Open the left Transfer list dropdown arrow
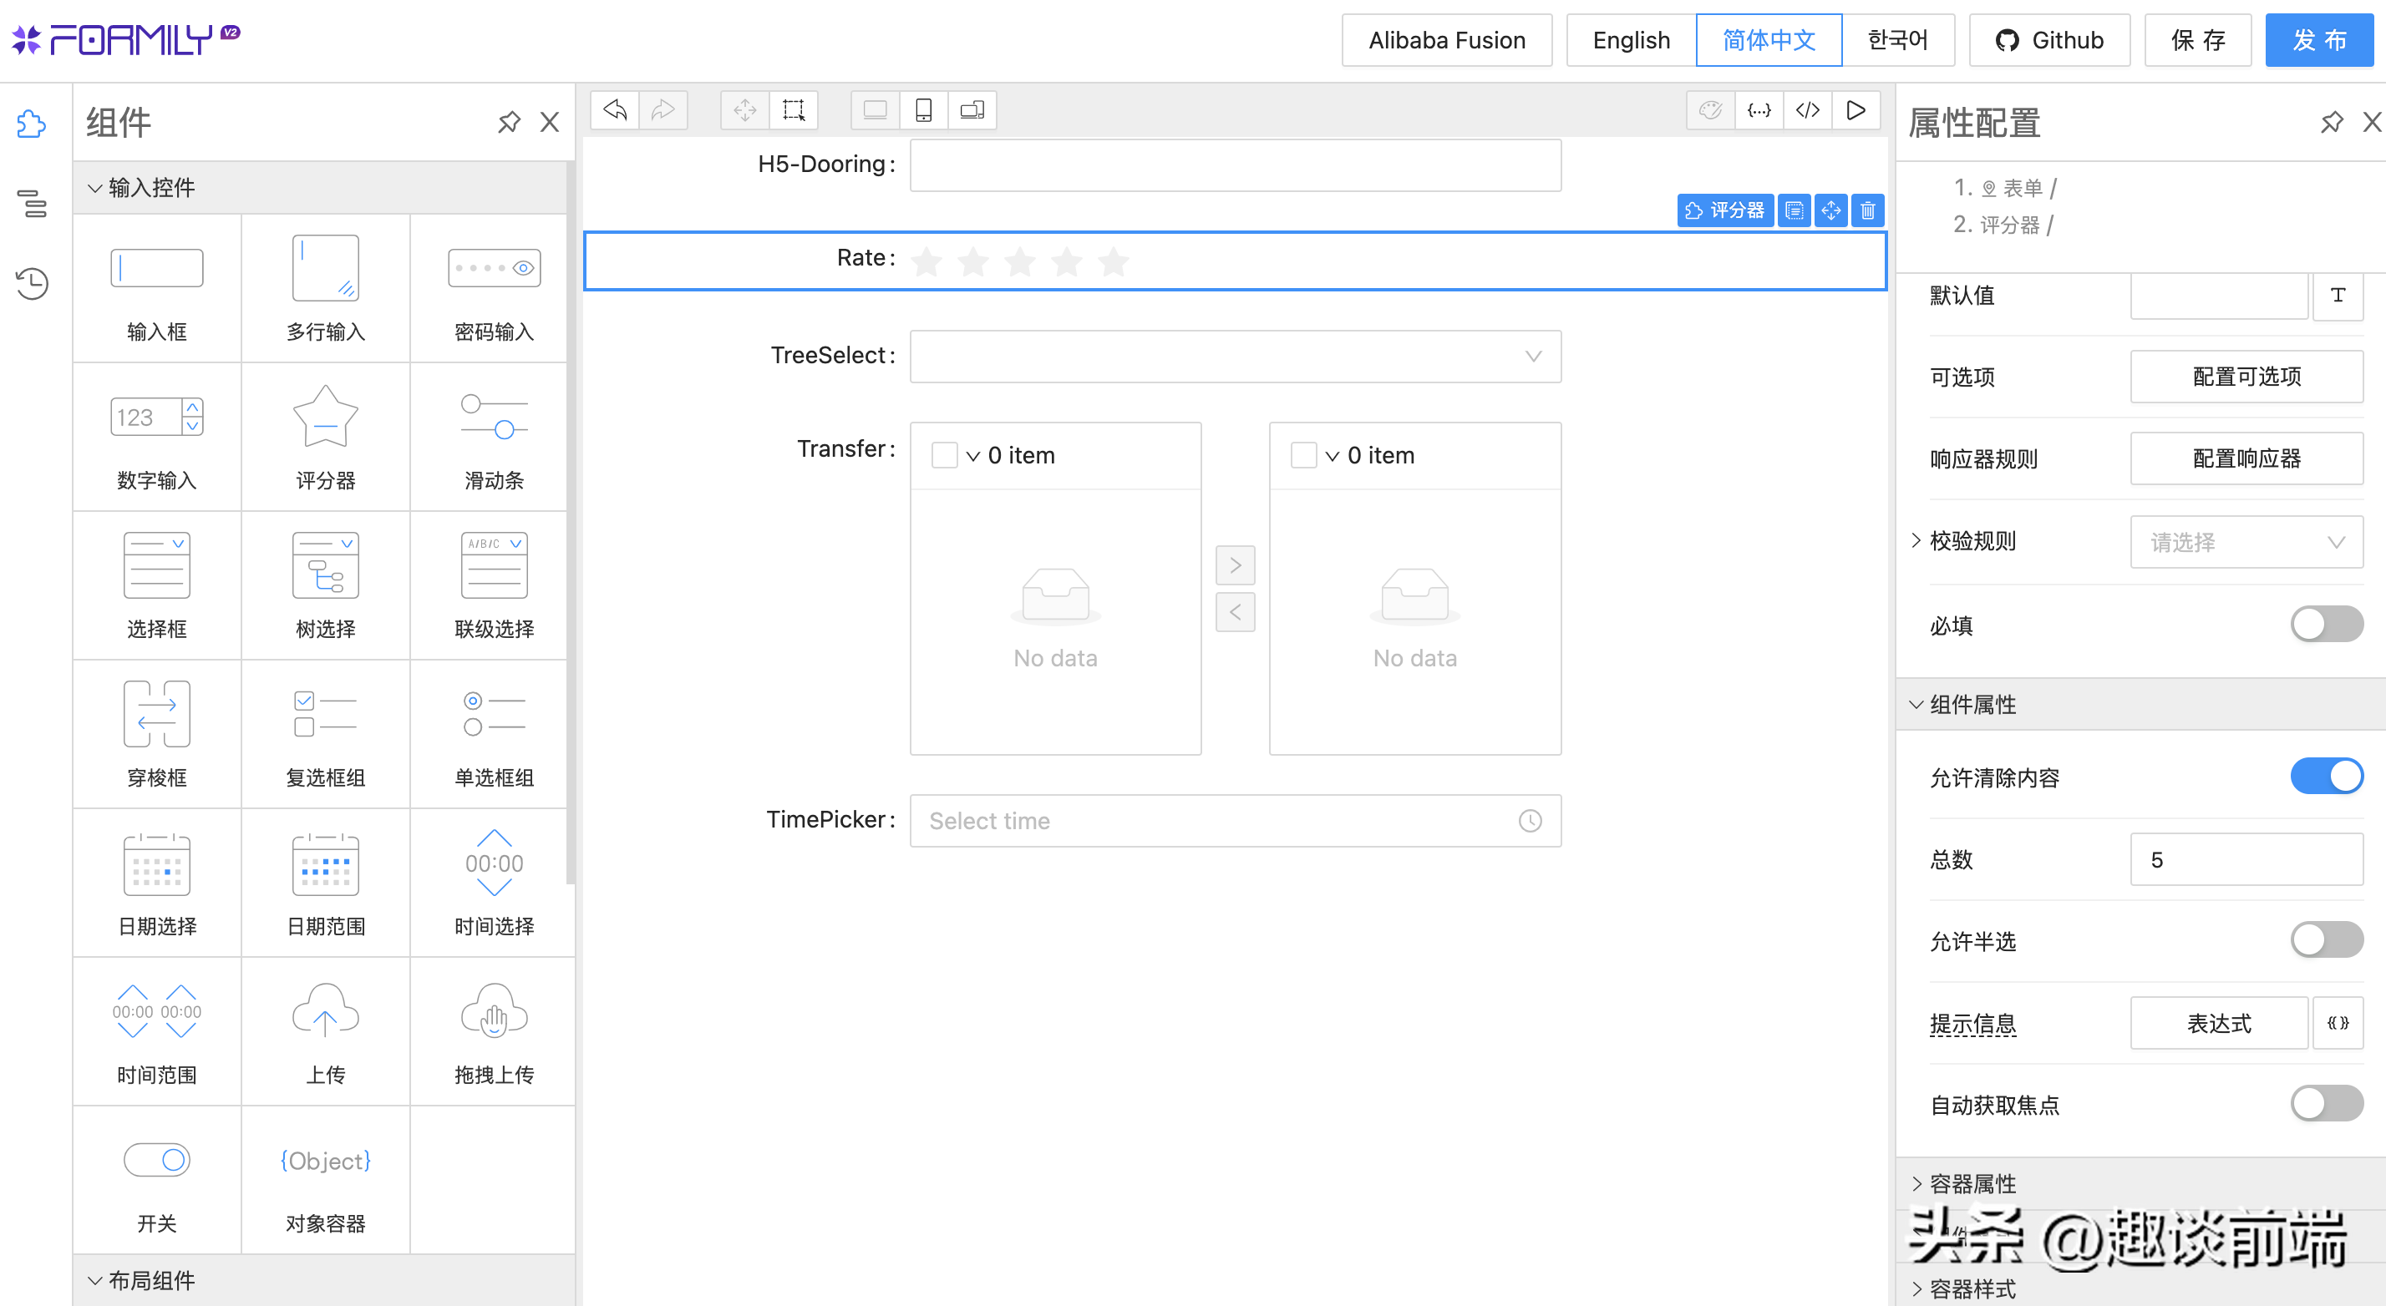 point(972,456)
